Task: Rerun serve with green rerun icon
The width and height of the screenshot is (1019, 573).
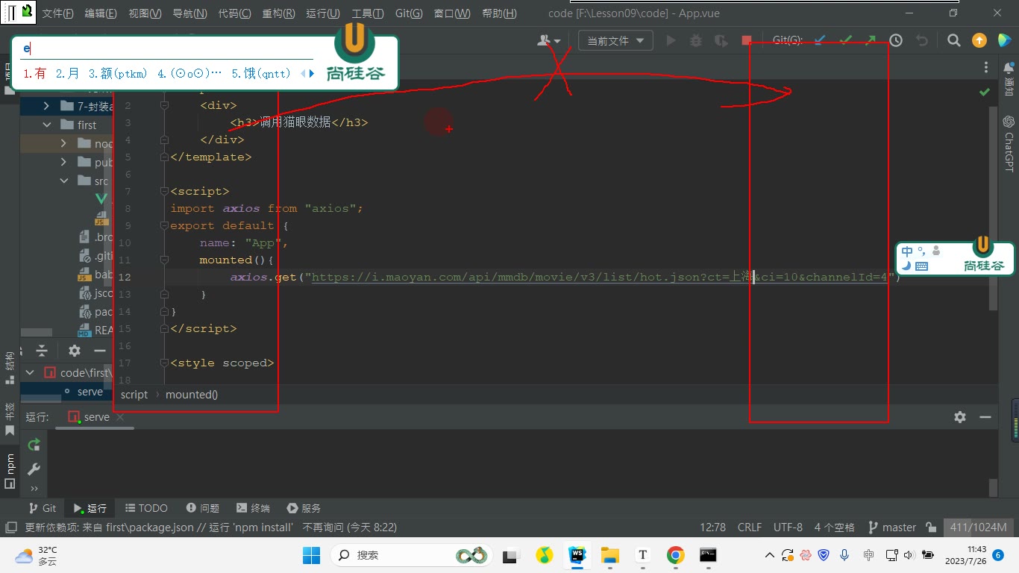Action: point(34,445)
